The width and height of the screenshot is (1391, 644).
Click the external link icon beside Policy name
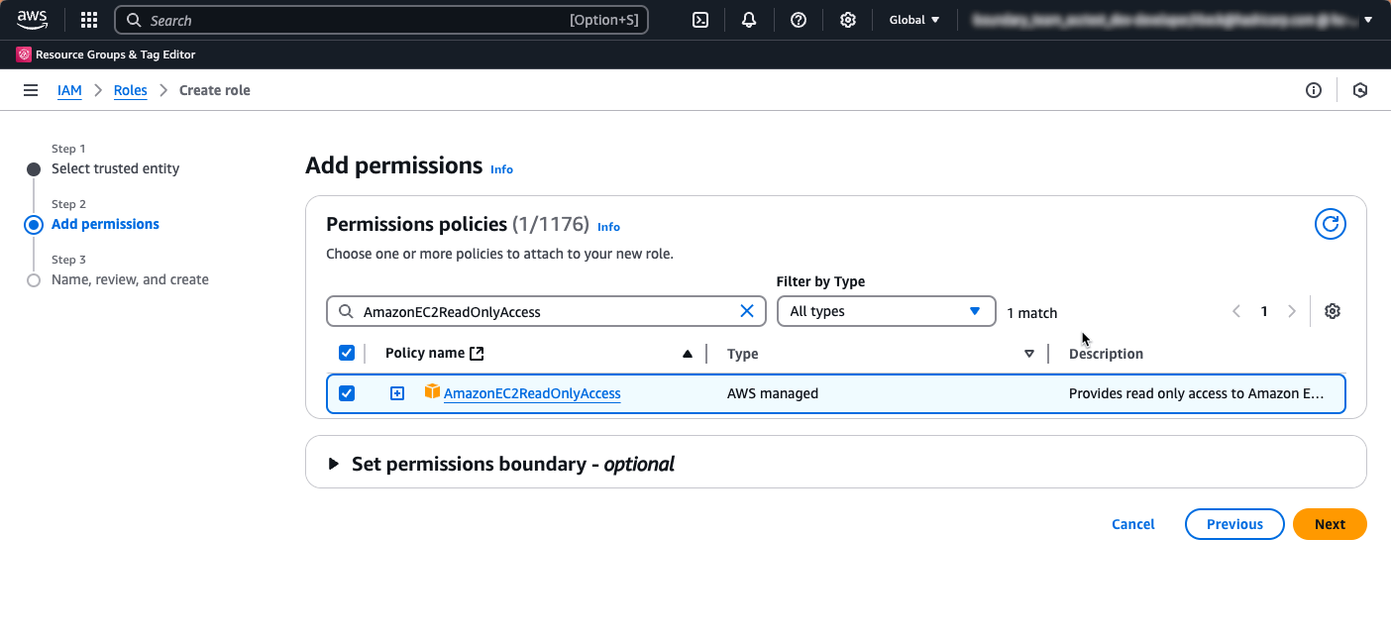pos(477,354)
